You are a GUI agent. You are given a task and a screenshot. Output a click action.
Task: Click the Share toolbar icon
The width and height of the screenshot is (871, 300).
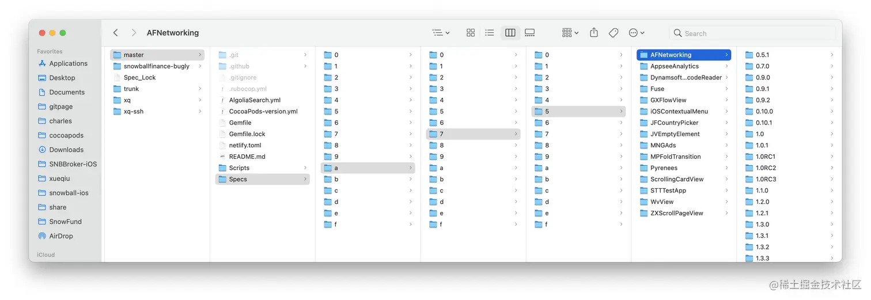point(594,33)
